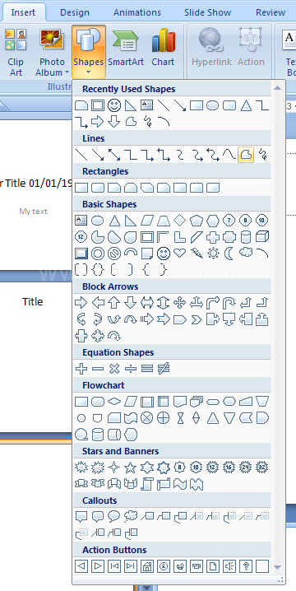Pick the Smiley Face in Basic Shapes
The image size is (296, 591).
click(163, 254)
